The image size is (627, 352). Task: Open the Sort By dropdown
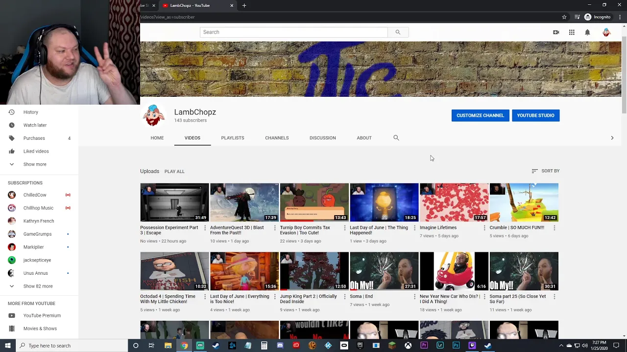click(545, 171)
